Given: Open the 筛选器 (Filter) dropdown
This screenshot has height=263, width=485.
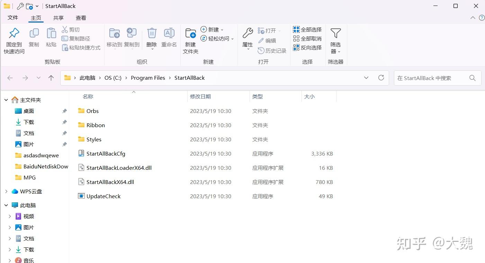Looking at the screenshot, I should click(335, 42).
